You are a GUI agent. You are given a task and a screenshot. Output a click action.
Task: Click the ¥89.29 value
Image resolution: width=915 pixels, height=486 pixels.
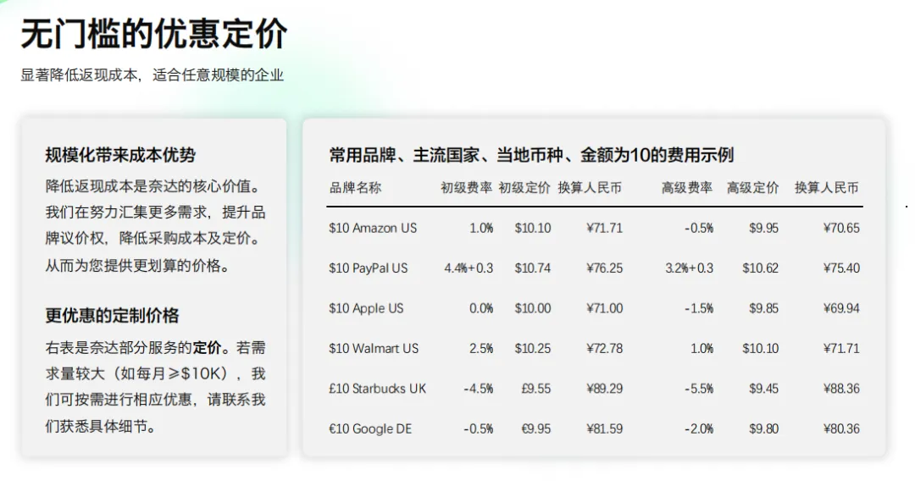click(605, 389)
